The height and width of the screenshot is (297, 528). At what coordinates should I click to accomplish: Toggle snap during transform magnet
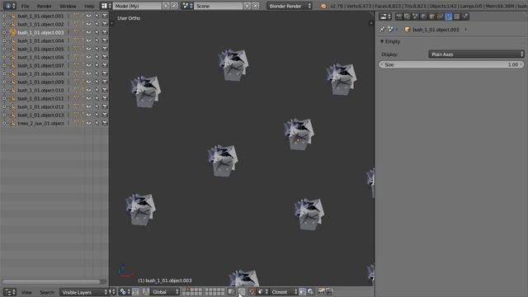click(x=252, y=292)
